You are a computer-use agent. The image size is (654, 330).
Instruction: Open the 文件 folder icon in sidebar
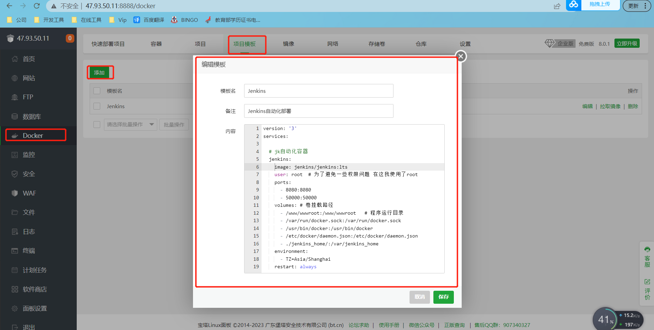point(15,212)
